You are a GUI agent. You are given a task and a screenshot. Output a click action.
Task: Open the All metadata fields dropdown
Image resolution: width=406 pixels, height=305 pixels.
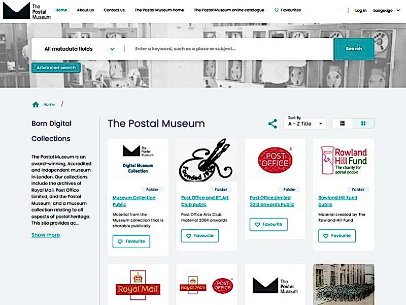pos(79,49)
